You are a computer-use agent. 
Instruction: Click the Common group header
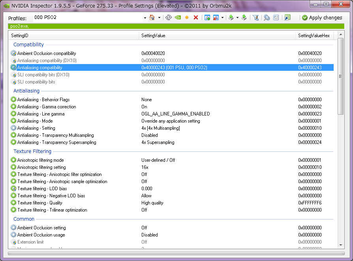[24, 219]
